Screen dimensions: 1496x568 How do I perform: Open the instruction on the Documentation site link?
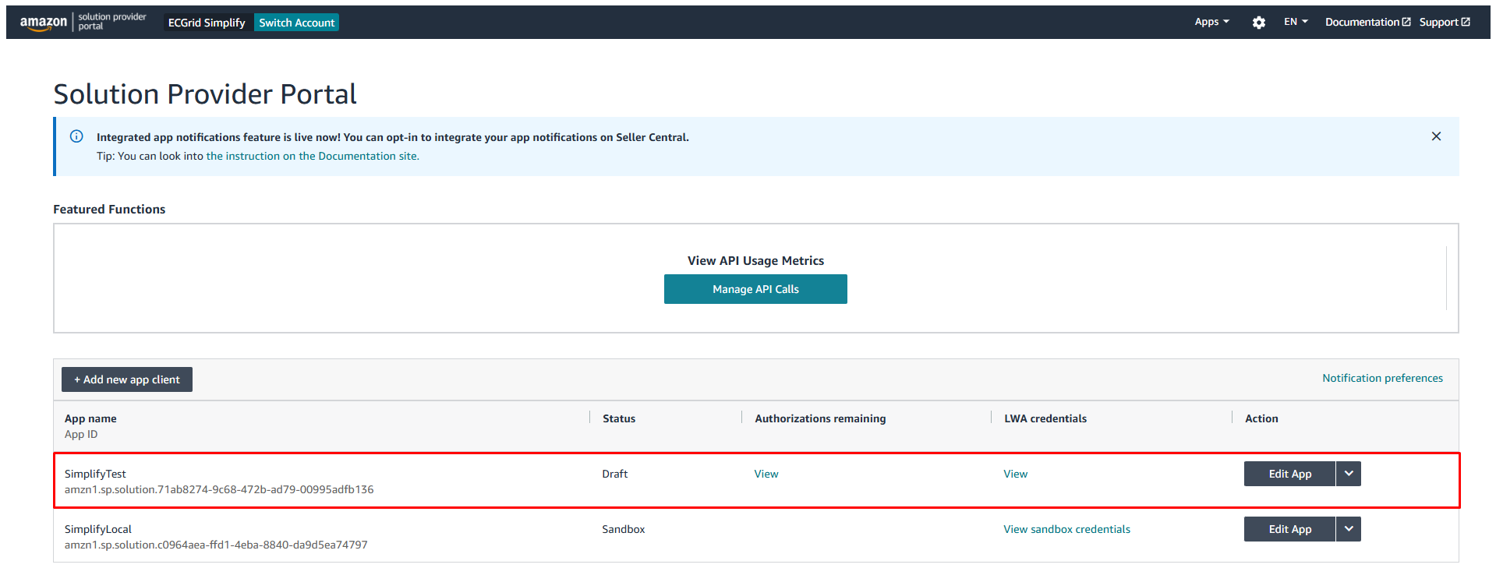(313, 156)
